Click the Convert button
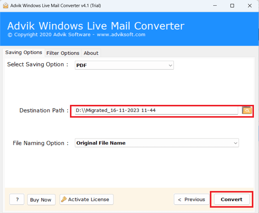 (x=232, y=199)
